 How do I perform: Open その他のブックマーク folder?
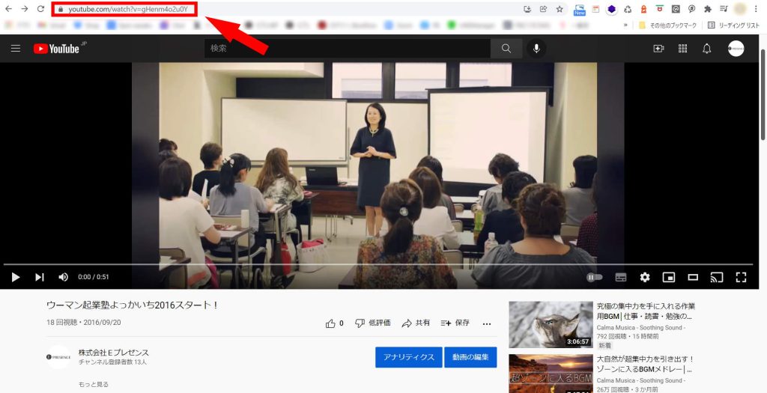coord(667,25)
